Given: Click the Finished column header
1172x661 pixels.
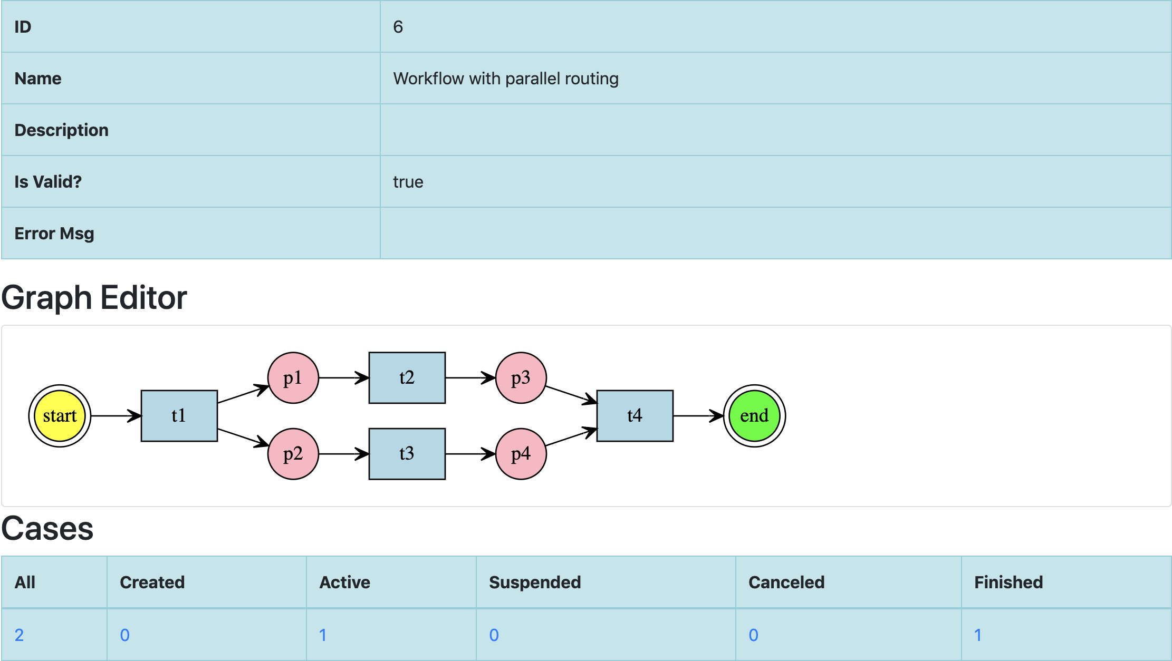Looking at the screenshot, I should (1008, 582).
